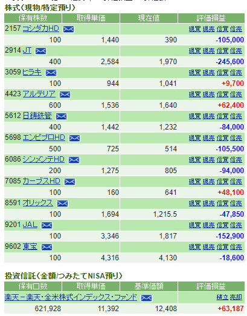Select the mail icon next to 日鋳鉄管
The height and width of the screenshot is (316, 247).
tap(61, 116)
